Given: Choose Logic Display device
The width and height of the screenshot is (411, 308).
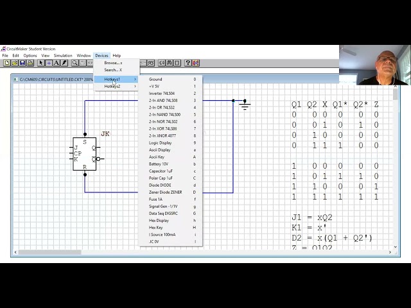Looking at the screenshot, I should point(171,142).
